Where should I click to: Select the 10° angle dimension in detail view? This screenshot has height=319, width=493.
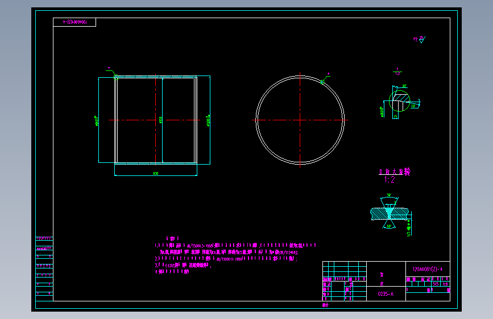pyautogui.click(x=414, y=106)
